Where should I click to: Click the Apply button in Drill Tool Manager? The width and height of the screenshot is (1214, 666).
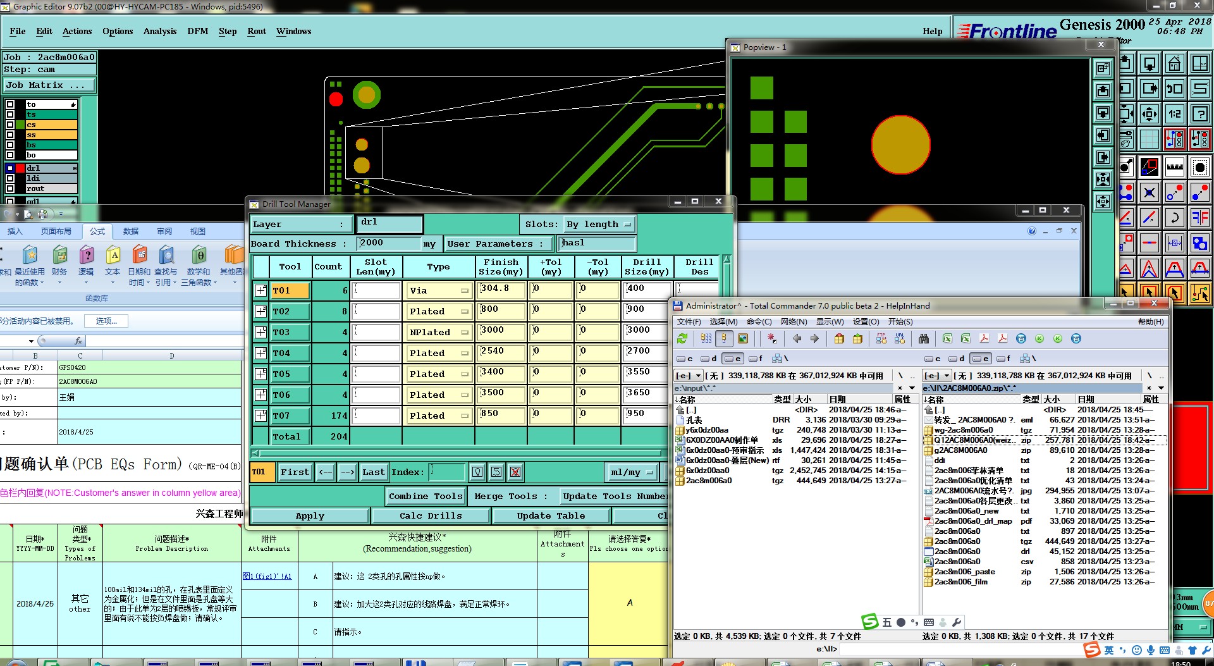[x=310, y=516]
